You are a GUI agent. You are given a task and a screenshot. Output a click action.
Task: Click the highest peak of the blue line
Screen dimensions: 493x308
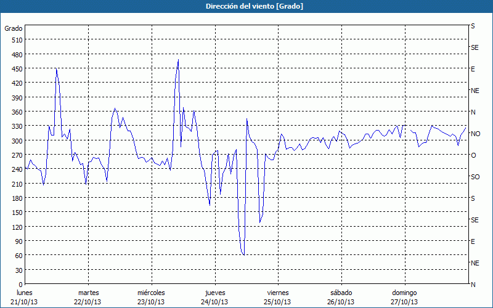coord(178,60)
